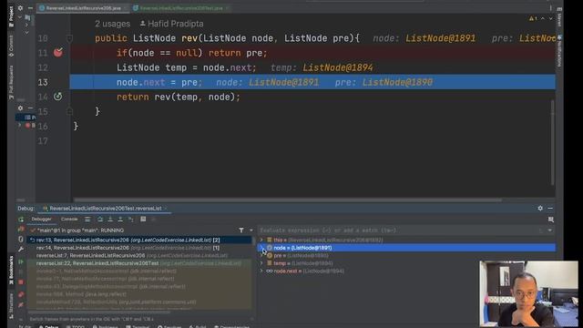
Task: Click Resume Program green icon
Action: 21,262
